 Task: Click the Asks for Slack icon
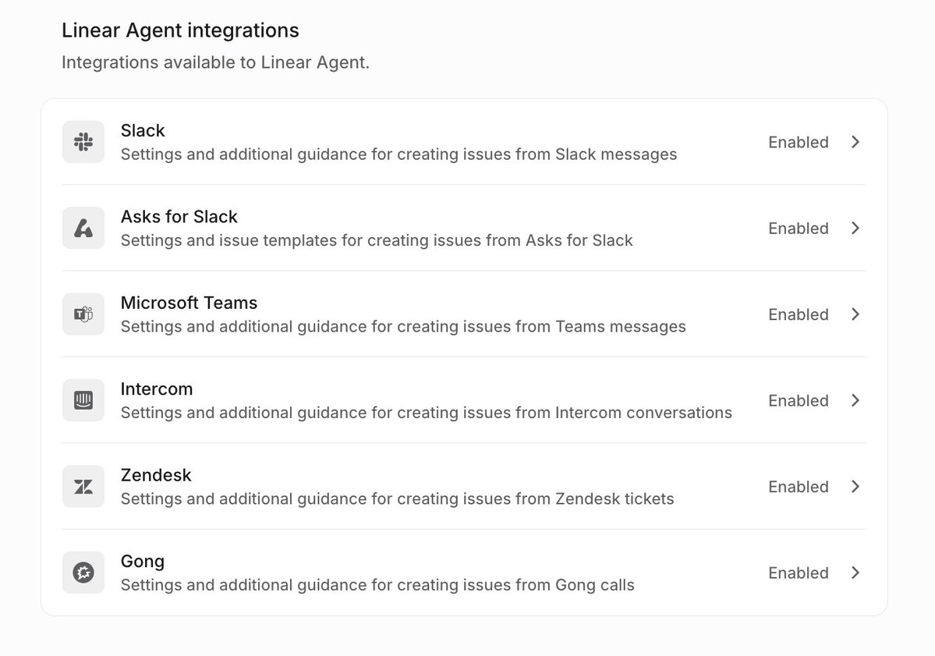(83, 228)
